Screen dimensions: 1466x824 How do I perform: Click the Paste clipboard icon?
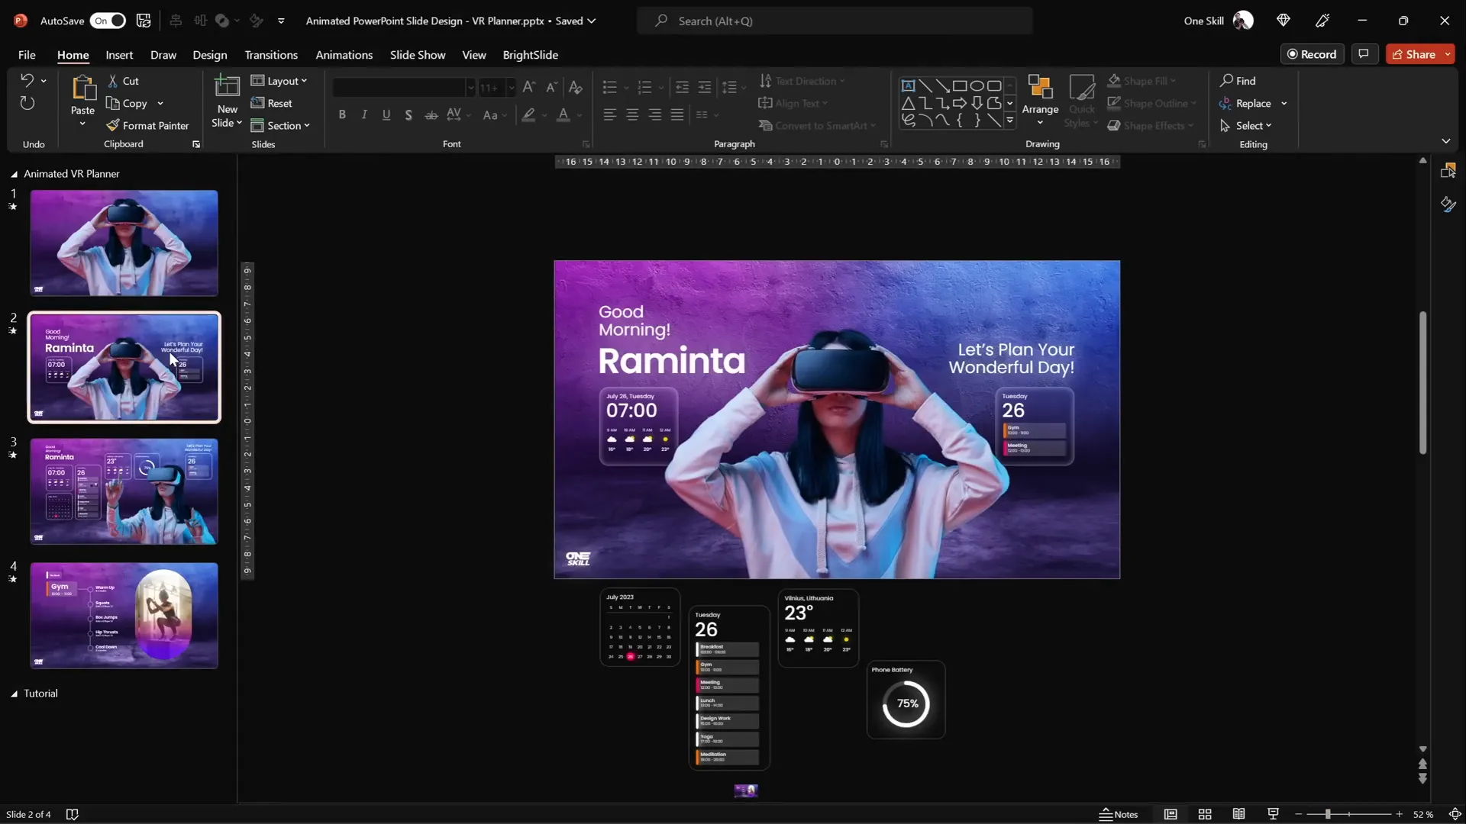click(x=82, y=89)
